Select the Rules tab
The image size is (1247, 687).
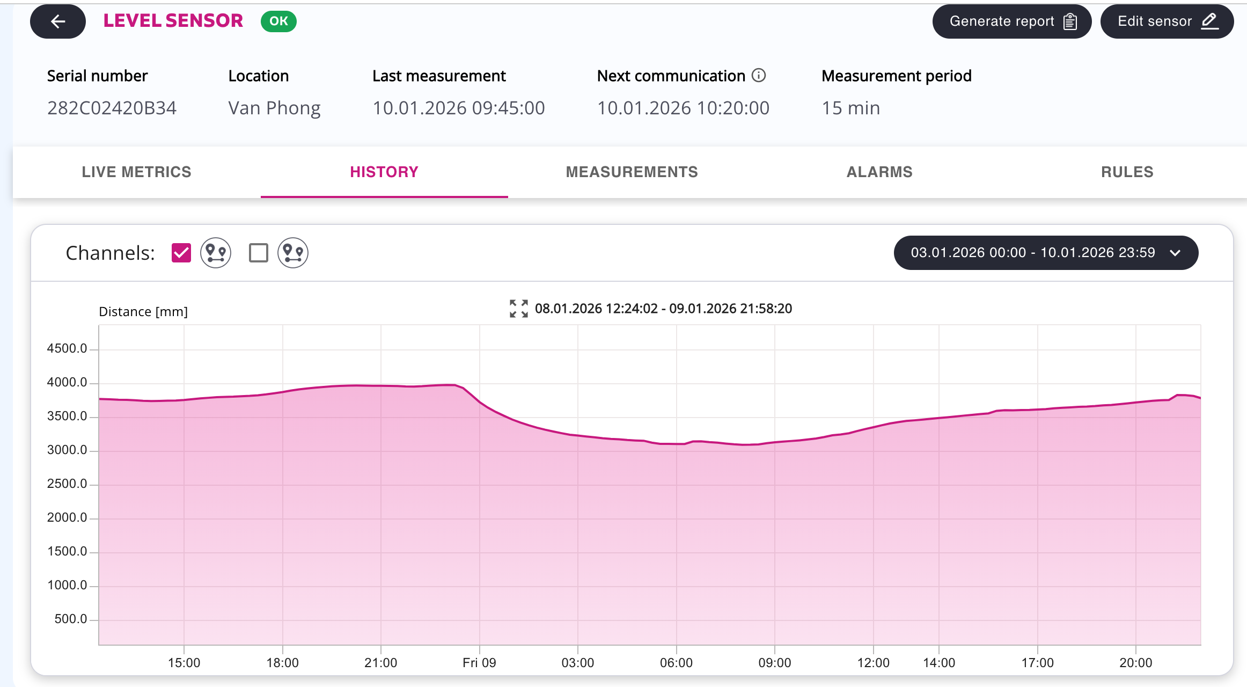pyautogui.click(x=1127, y=172)
